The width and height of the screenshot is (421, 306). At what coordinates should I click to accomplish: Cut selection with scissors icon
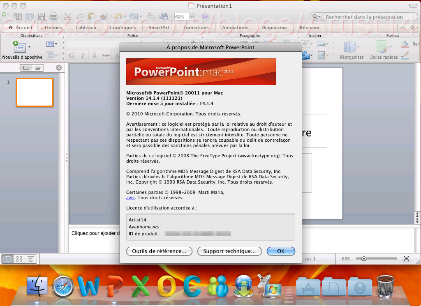point(68,16)
